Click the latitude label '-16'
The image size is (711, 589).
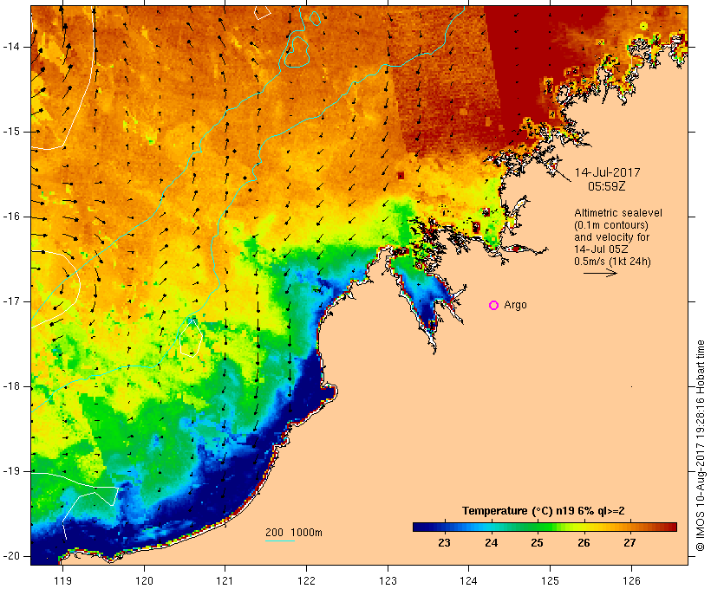10,217
